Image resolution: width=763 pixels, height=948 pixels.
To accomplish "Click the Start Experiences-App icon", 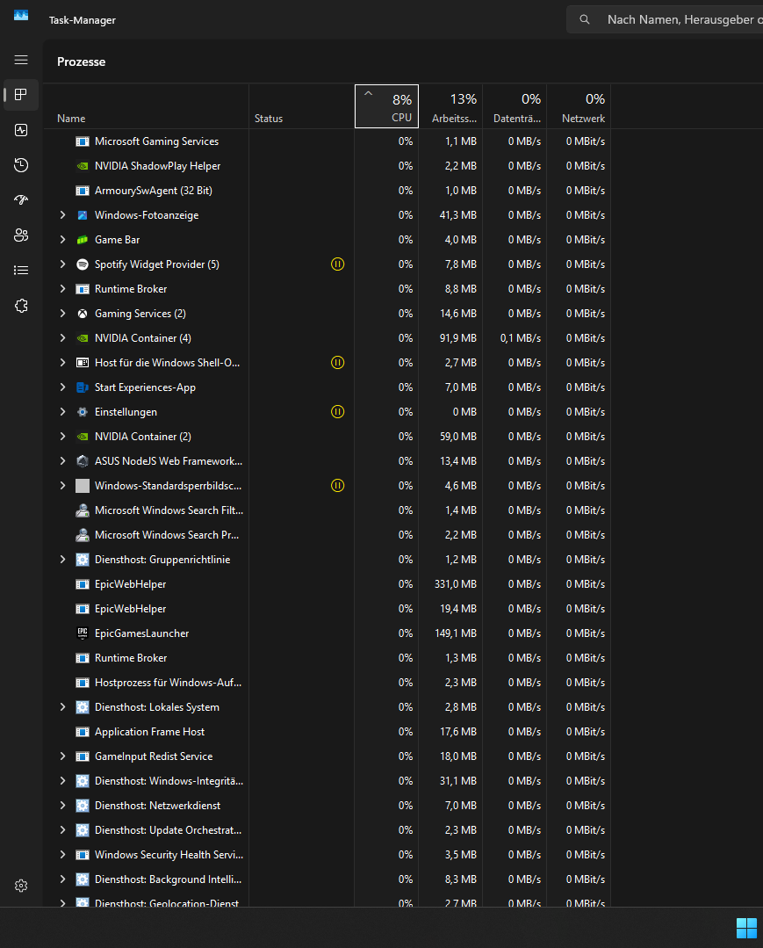I will 83,387.
